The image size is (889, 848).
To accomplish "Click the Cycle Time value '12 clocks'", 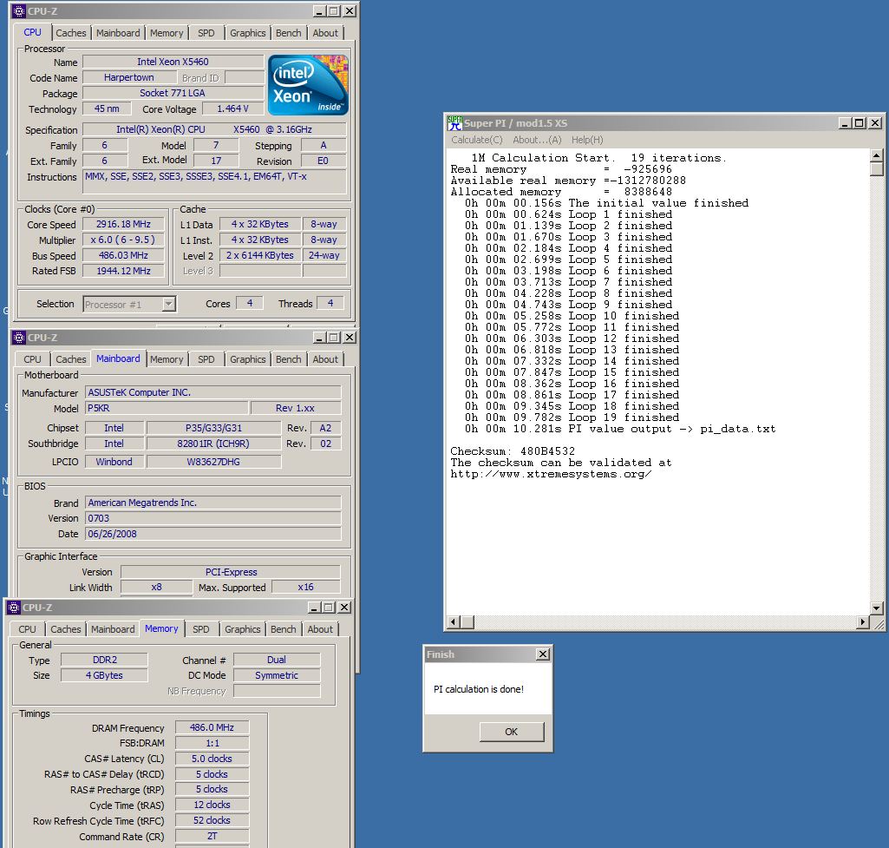I will point(212,805).
